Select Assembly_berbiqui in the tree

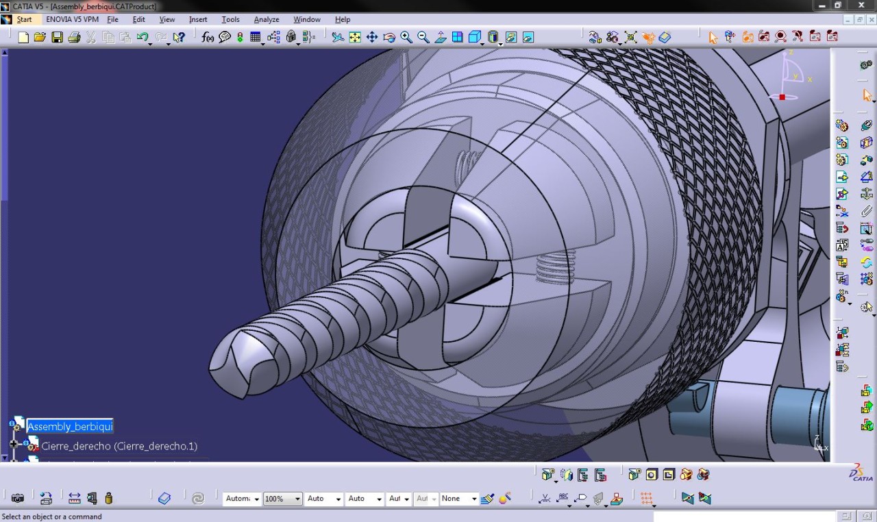pos(70,426)
